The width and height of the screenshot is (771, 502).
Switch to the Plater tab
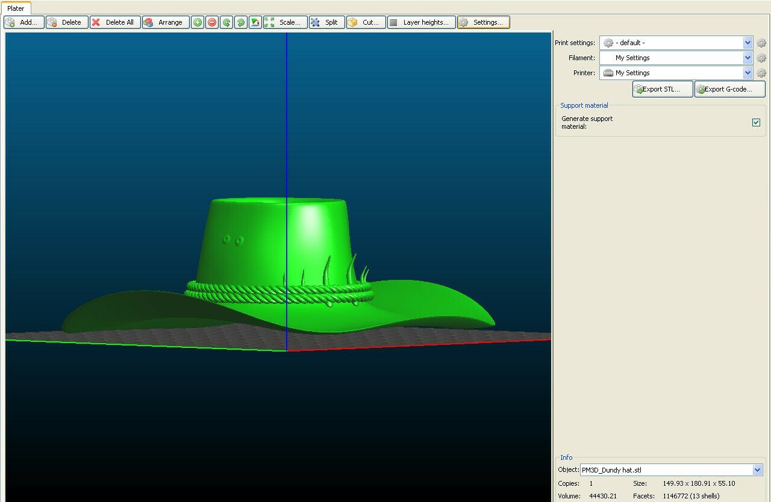(x=16, y=8)
